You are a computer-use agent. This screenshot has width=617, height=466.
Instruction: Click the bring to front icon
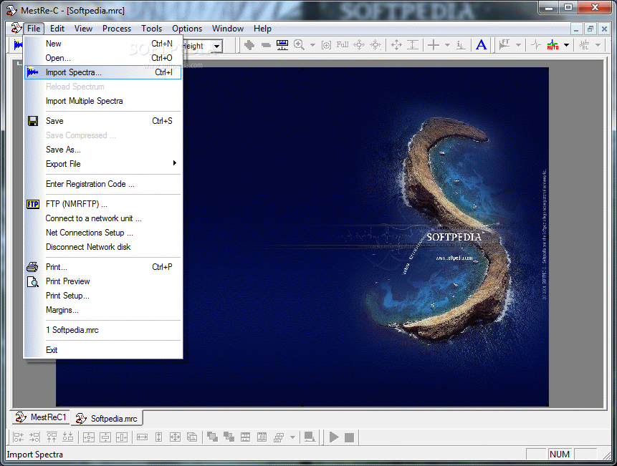click(x=213, y=437)
